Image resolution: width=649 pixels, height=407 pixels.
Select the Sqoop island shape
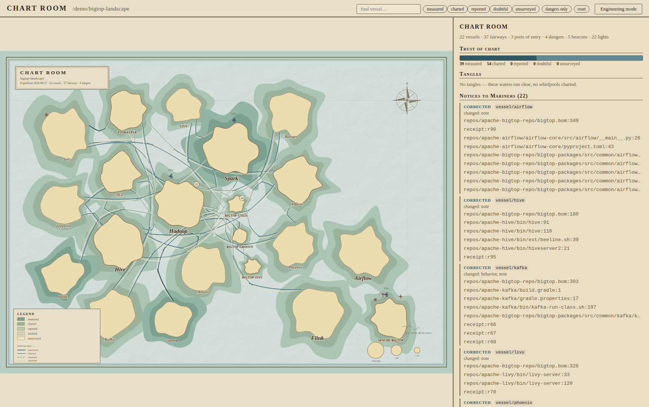pyautogui.click(x=173, y=320)
